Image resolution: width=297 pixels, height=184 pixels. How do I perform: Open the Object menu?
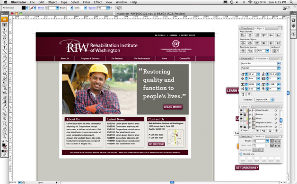pyautogui.click(x=52, y=2)
